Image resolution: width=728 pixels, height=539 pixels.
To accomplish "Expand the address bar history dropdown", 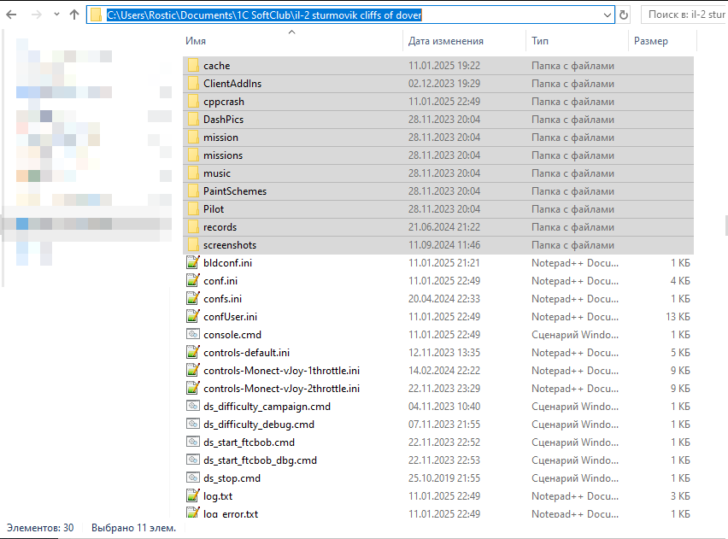I will point(608,15).
